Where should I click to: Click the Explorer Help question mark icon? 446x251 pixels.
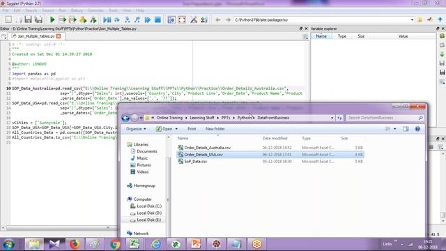pos(417,129)
